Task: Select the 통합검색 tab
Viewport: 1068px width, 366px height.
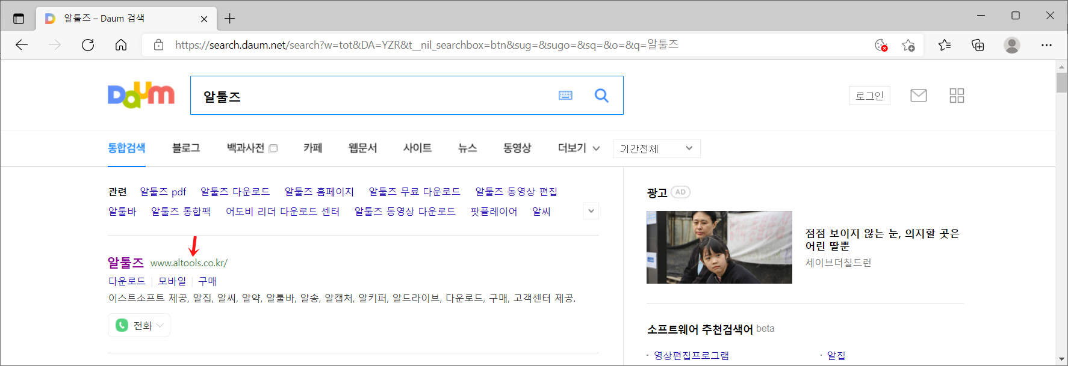Action: pyautogui.click(x=126, y=148)
